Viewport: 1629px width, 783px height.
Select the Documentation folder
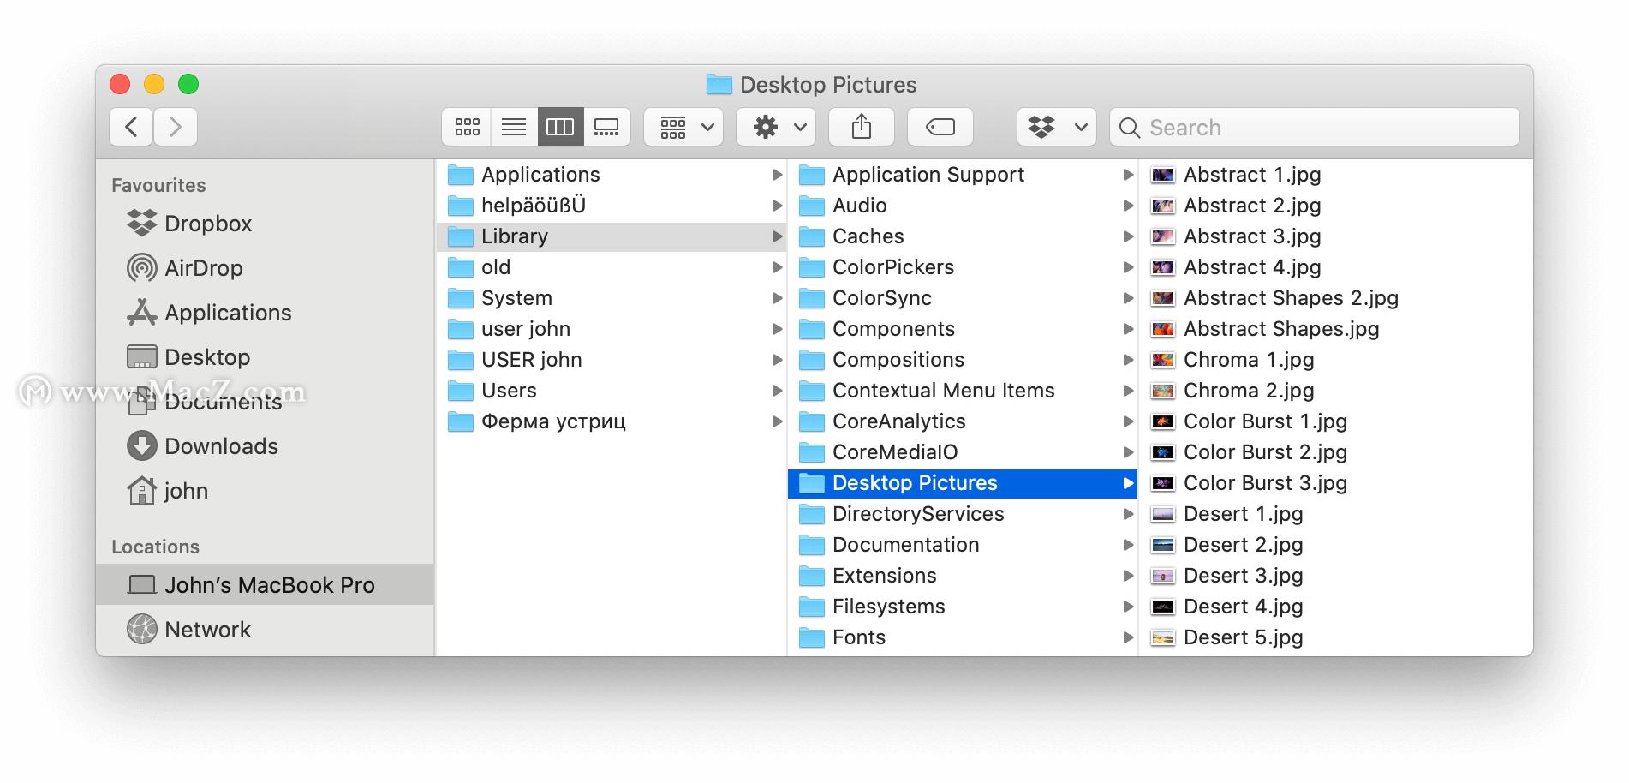pos(963,545)
